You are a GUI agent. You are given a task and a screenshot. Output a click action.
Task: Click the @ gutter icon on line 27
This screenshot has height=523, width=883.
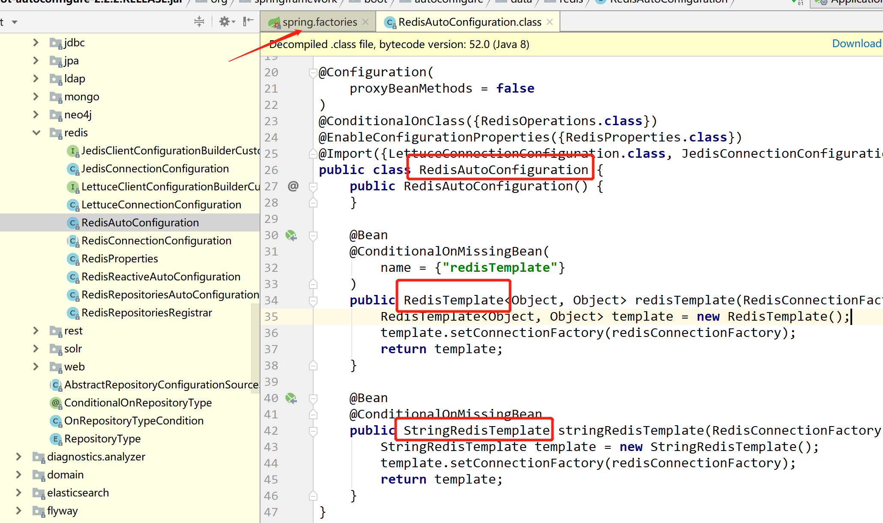pos(293,186)
